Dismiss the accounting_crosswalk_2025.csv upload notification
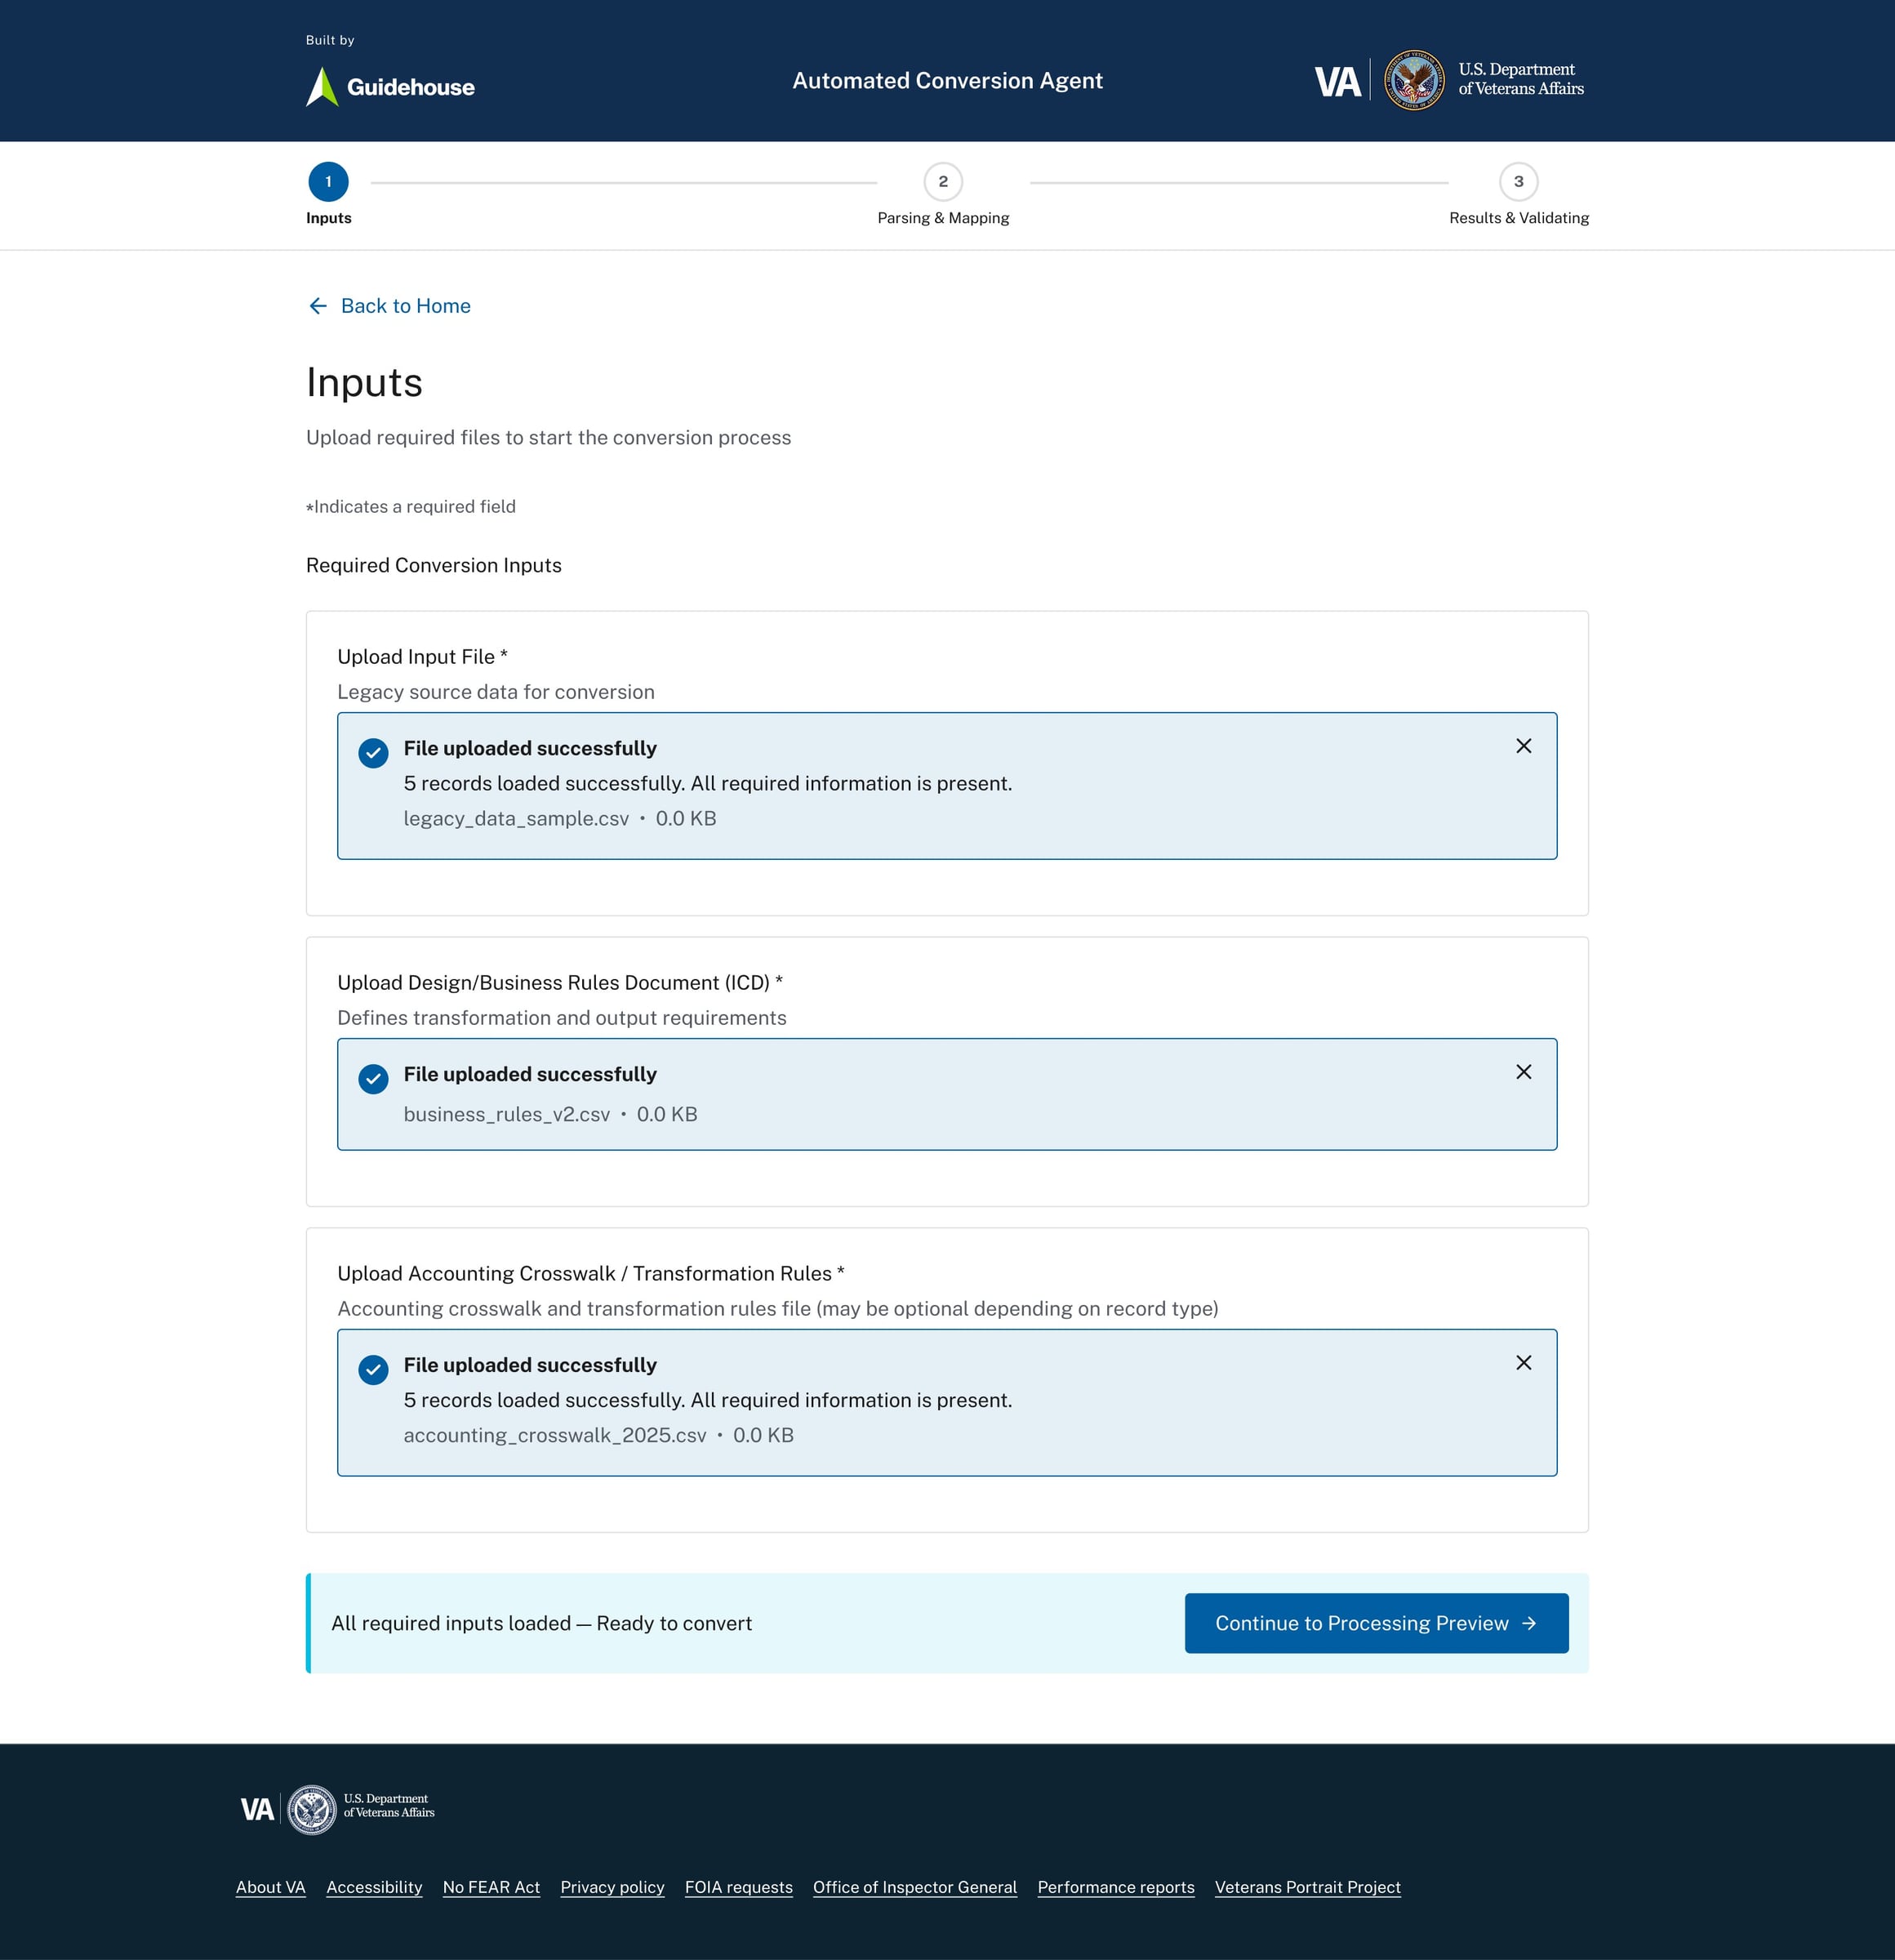This screenshot has height=1960, width=1895. [1523, 1362]
